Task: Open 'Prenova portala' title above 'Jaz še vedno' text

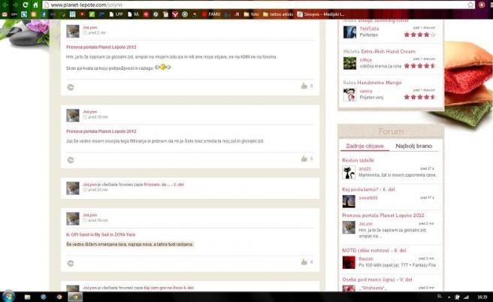Action: (x=101, y=131)
